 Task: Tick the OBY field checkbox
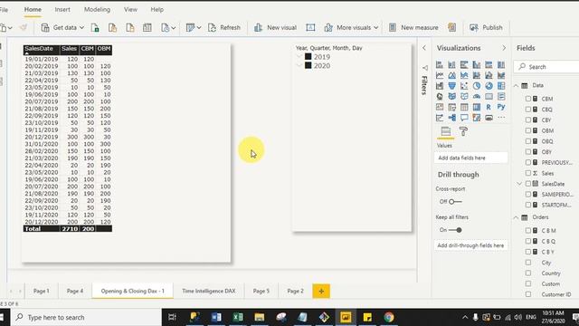pos(528,152)
